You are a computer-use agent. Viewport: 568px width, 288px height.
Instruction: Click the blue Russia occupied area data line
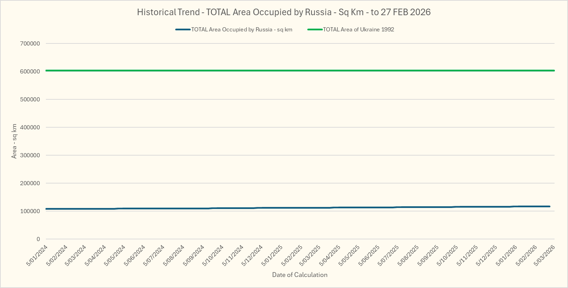point(300,208)
